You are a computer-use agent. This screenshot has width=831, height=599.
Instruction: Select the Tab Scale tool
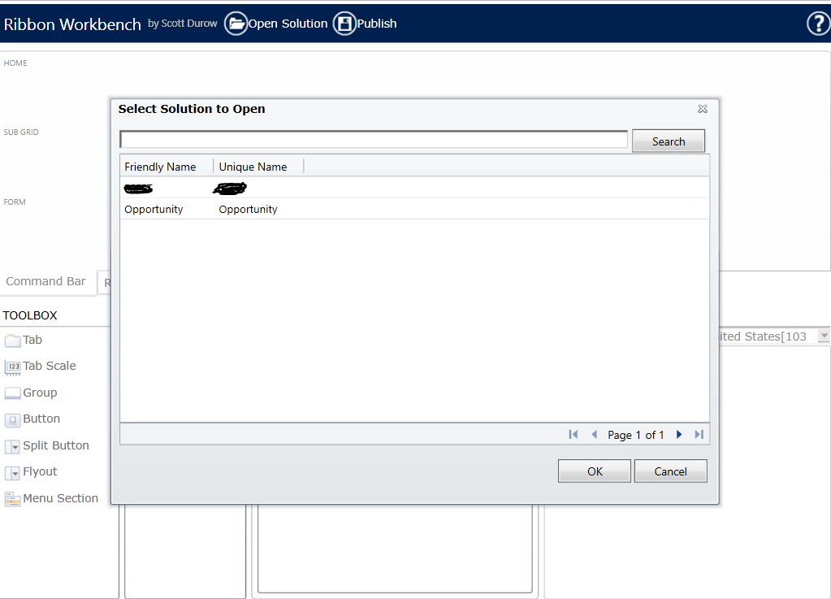pos(46,366)
